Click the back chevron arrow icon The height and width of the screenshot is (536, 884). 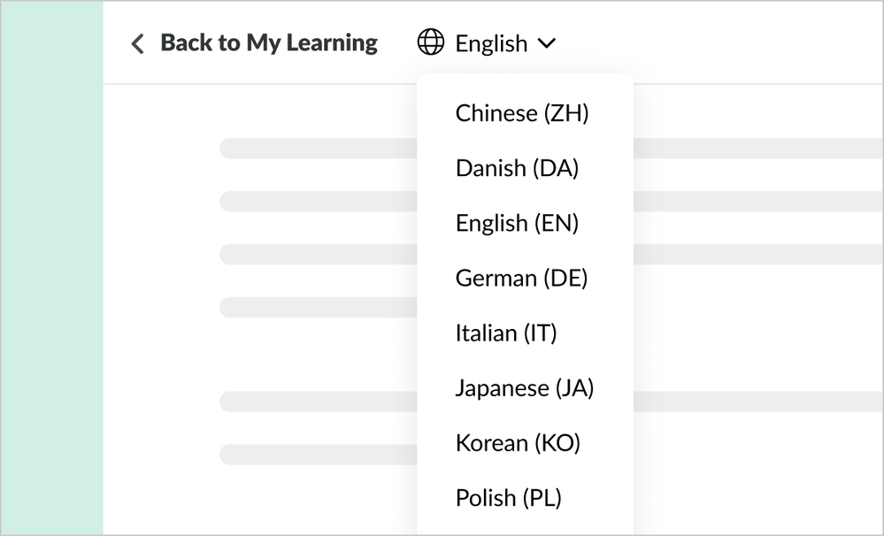click(x=137, y=43)
